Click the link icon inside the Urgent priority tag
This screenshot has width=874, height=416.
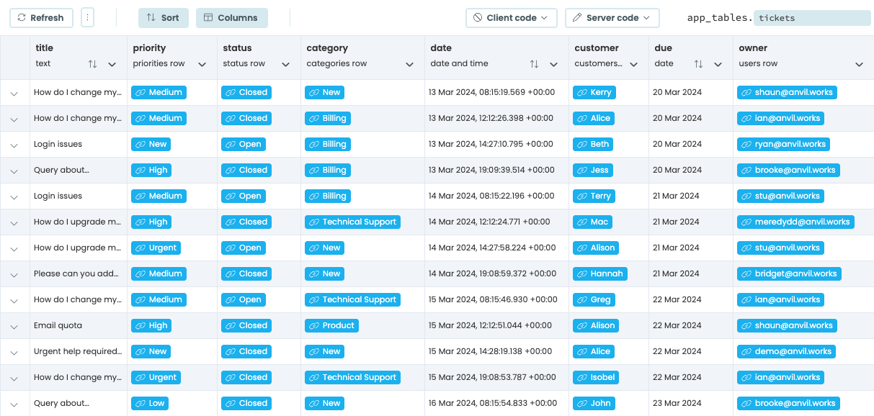[141, 248]
